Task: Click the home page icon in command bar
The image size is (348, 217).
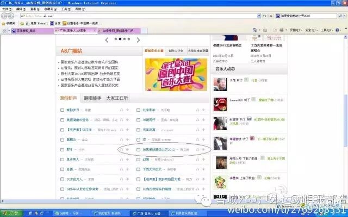Action: (x=255, y=30)
